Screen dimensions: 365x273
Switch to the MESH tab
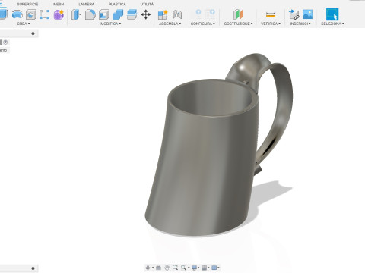click(59, 4)
